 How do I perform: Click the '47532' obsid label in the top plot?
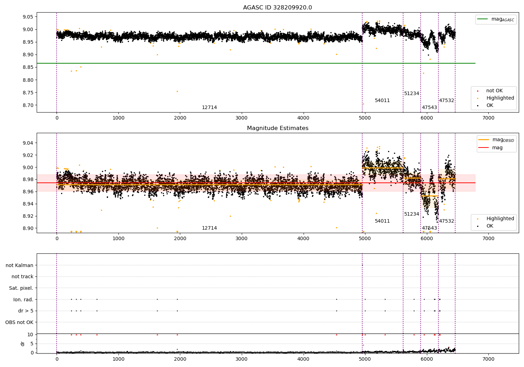click(x=446, y=101)
